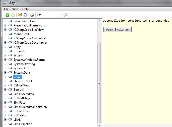Select the DotNetMagic tree item
This screenshot has height=127, width=172.
(22, 98)
